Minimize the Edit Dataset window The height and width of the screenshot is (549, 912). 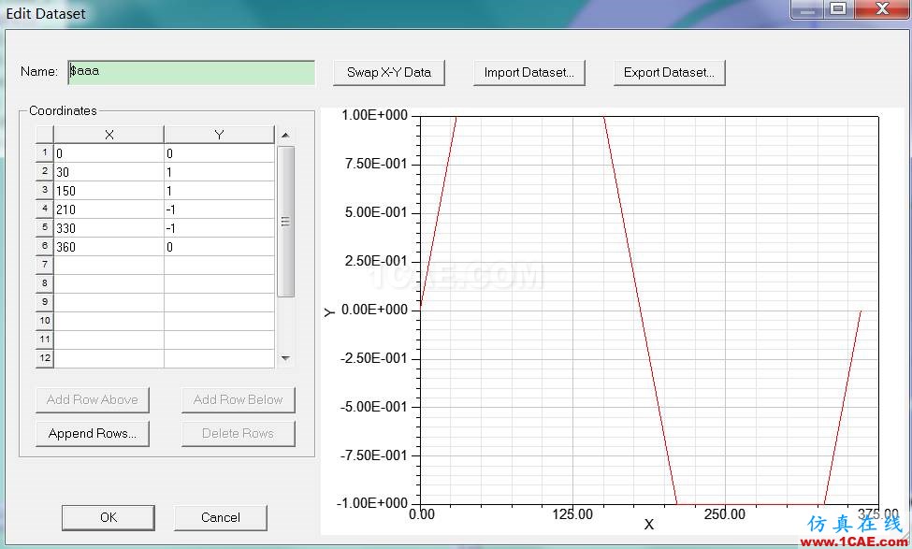pos(807,9)
